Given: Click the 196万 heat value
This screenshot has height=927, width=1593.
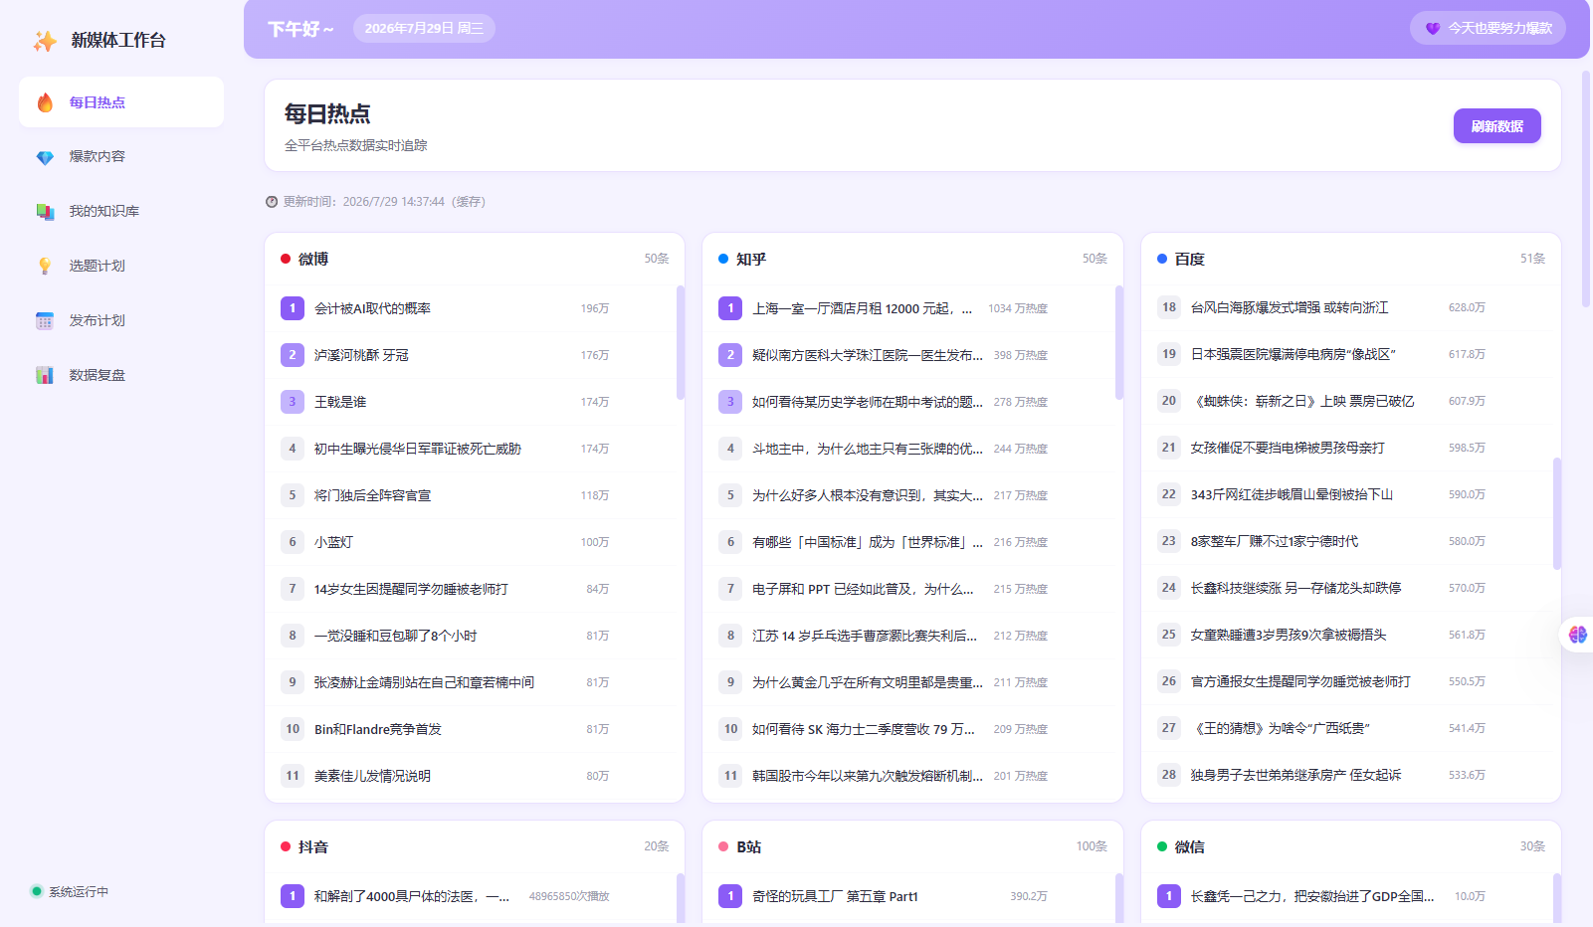Looking at the screenshot, I should coord(595,308).
